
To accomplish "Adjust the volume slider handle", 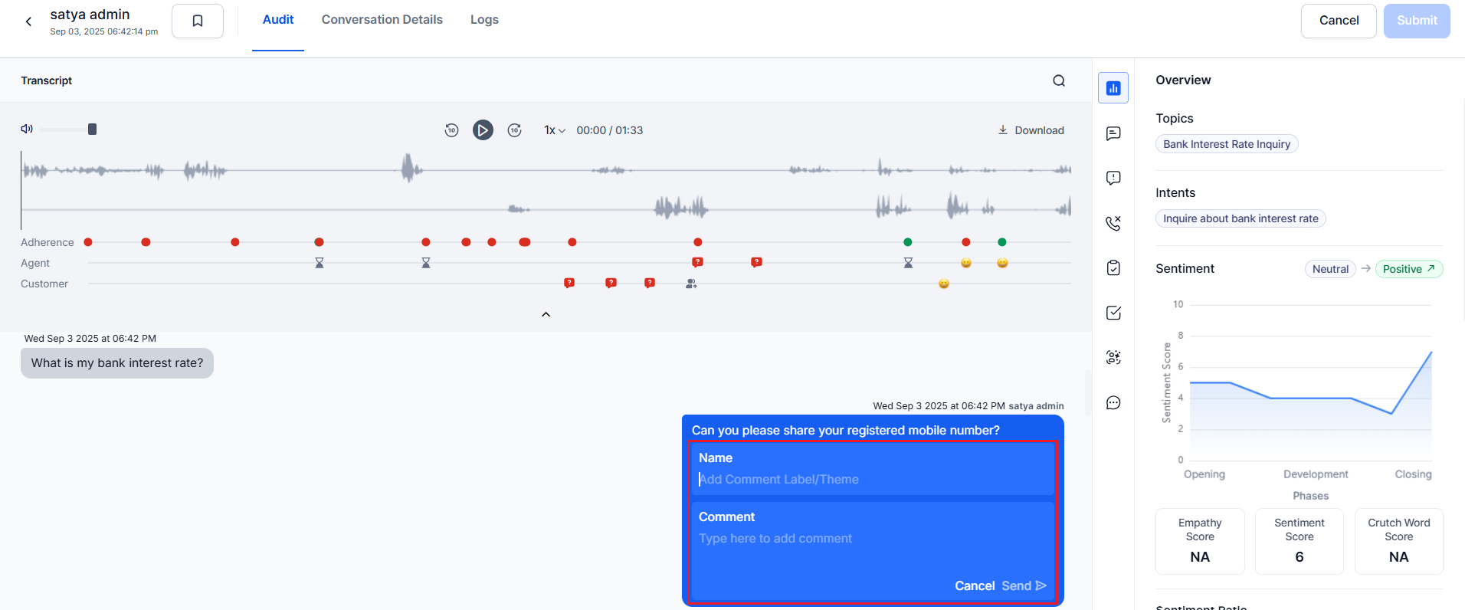I will [93, 129].
